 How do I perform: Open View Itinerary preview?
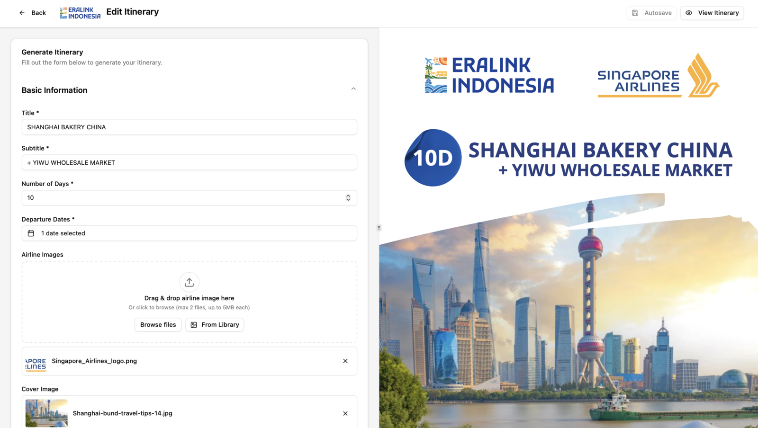pyautogui.click(x=712, y=13)
